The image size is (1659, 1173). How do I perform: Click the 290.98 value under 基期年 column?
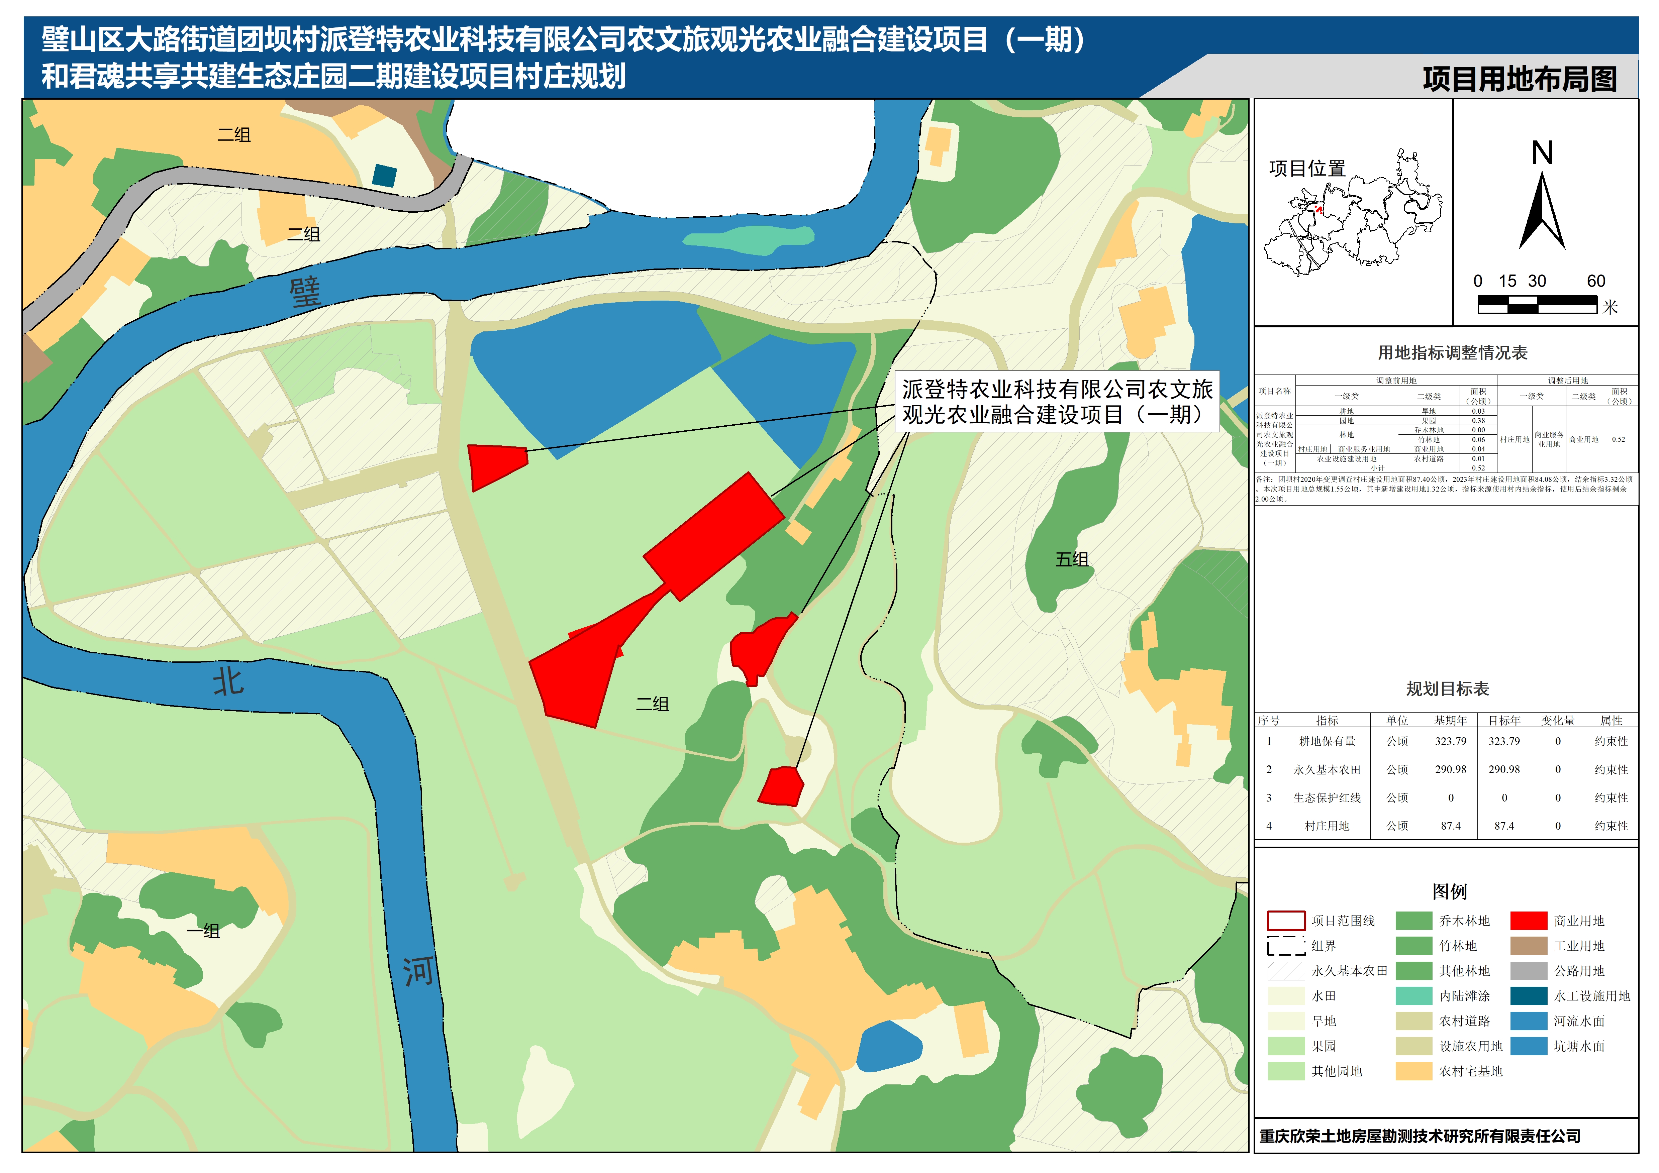point(1451,770)
